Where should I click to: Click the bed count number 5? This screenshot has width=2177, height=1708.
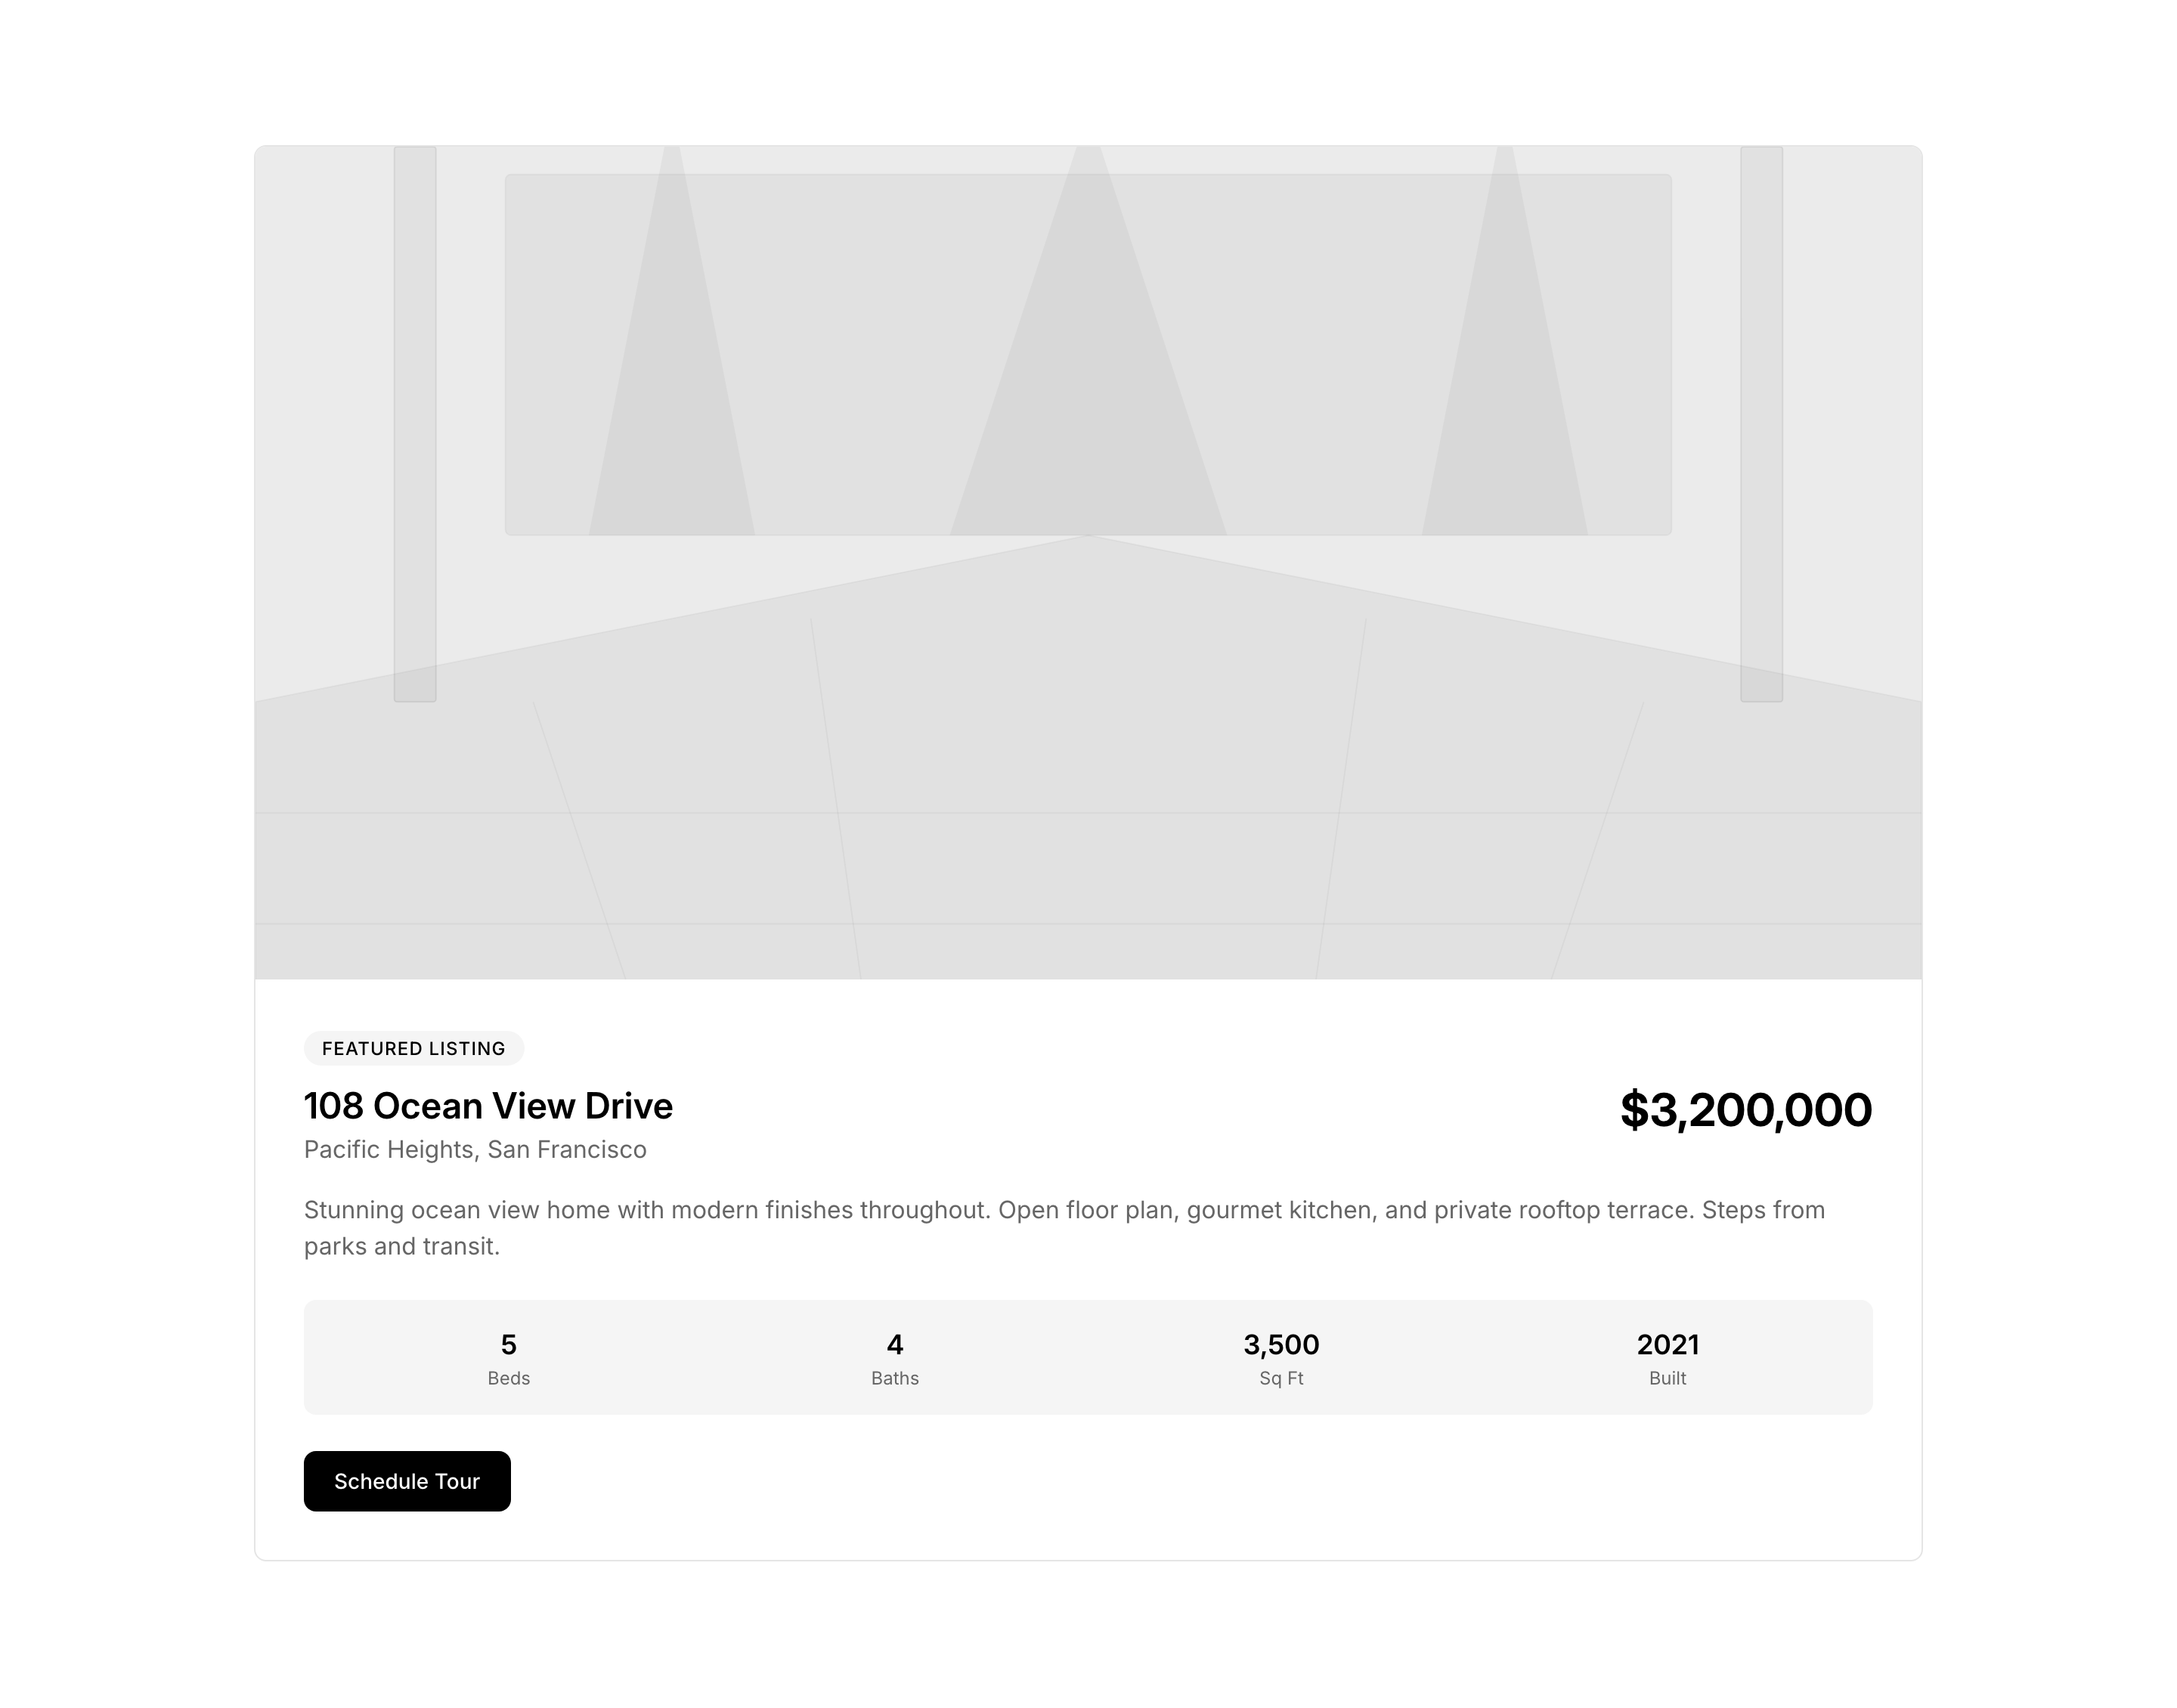tap(508, 1344)
